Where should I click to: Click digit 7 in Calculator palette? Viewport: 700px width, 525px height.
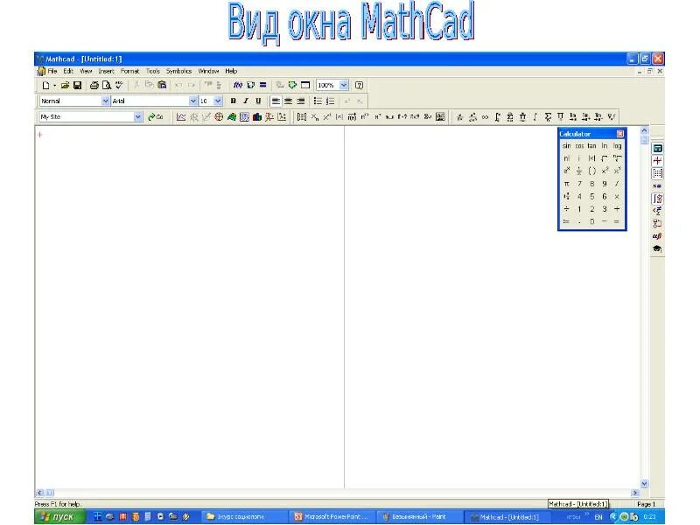click(579, 184)
